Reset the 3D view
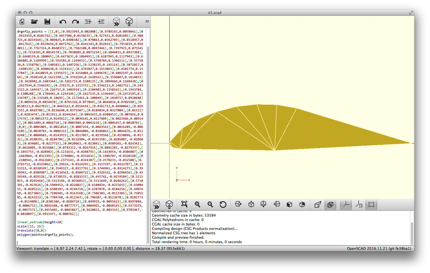The height and width of the screenshot is (273, 430). click(x=223, y=204)
